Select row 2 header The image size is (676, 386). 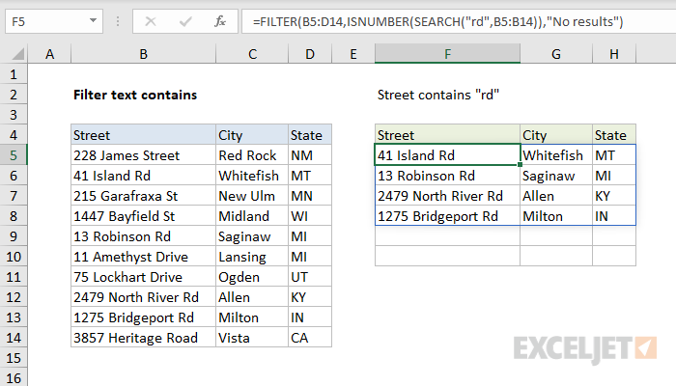tap(14, 95)
